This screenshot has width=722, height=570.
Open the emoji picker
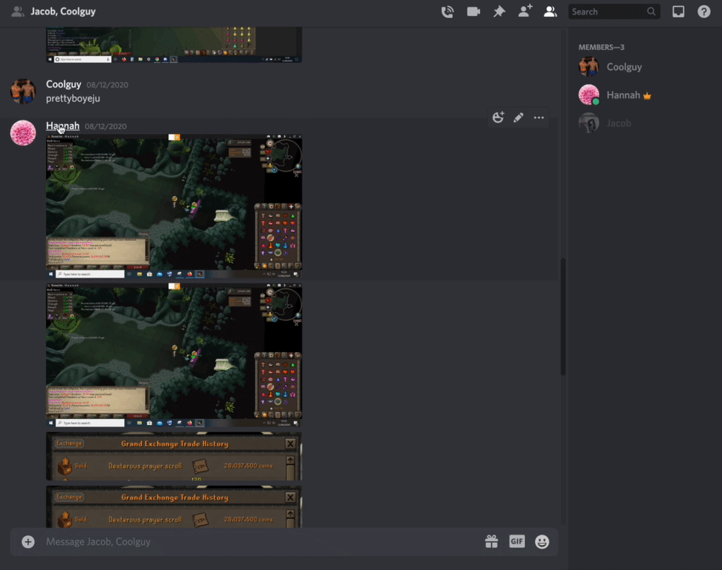(x=542, y=542)
